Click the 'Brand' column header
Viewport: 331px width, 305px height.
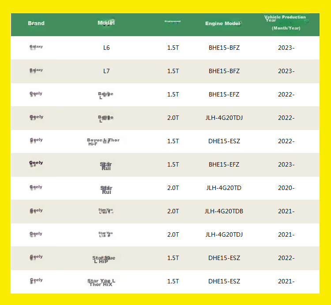pyautogui.click(x=36, y=23)
